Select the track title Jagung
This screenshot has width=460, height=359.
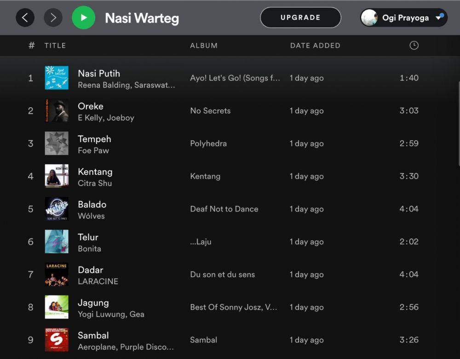[x=93, y=303]
